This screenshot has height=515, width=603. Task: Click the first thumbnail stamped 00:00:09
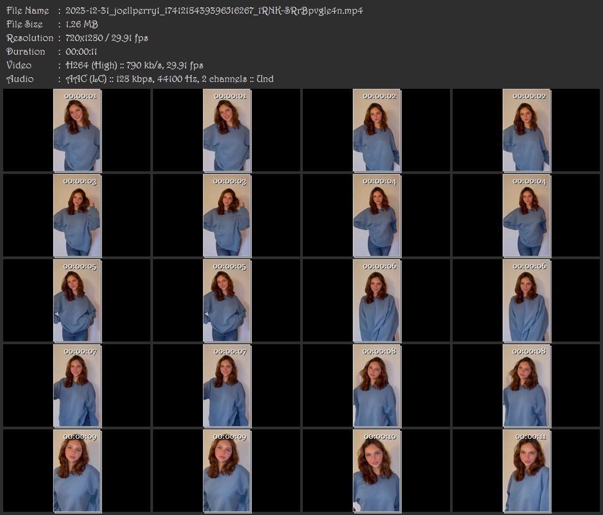[x=77, y=471]
